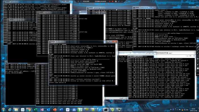Take a snapshot with recorder camera icon
Screen dimensions: 199x112
tap(116, 1)
